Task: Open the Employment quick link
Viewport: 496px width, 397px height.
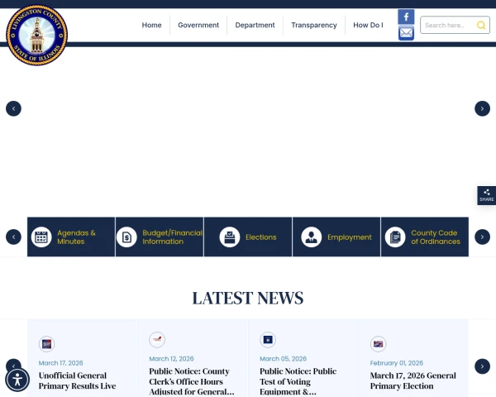Action: (x=350, y=237)
